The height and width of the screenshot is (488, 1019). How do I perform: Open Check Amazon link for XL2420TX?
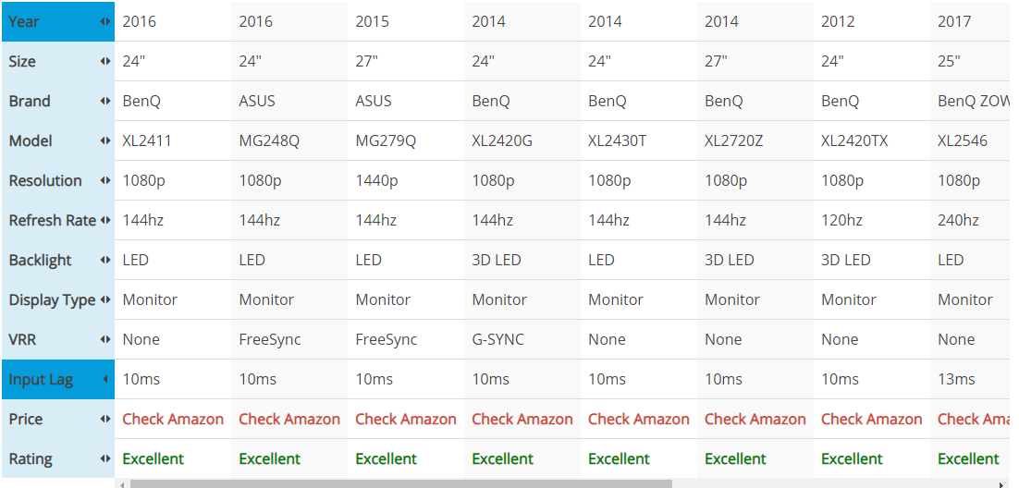(871, 419)
